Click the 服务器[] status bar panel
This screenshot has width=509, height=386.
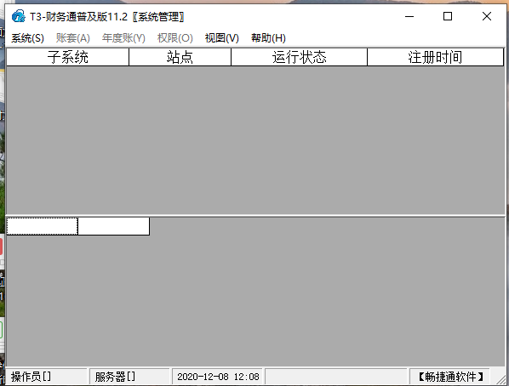click(129, 377)
